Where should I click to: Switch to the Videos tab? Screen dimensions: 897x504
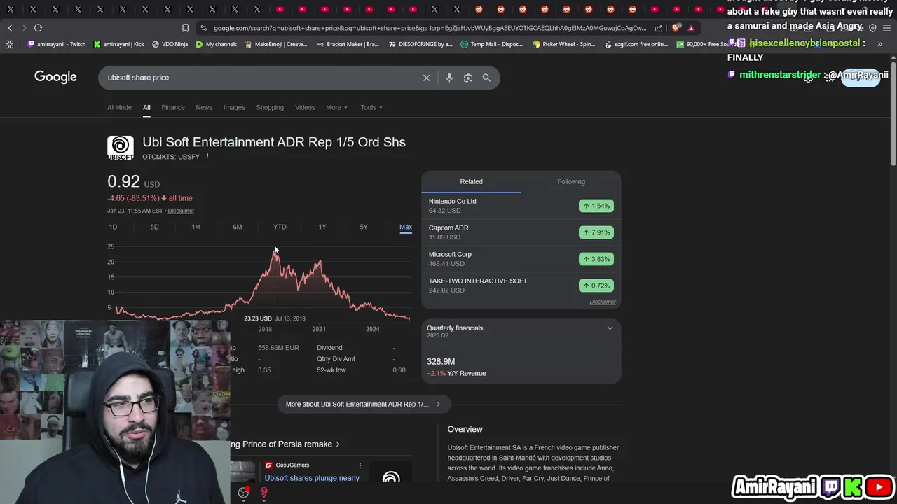[x=305, y=107]
